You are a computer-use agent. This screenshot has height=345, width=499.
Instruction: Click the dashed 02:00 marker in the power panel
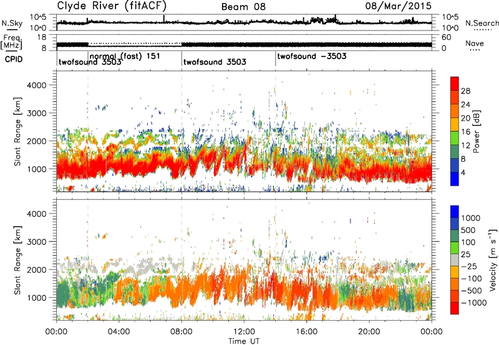[88, 131]
